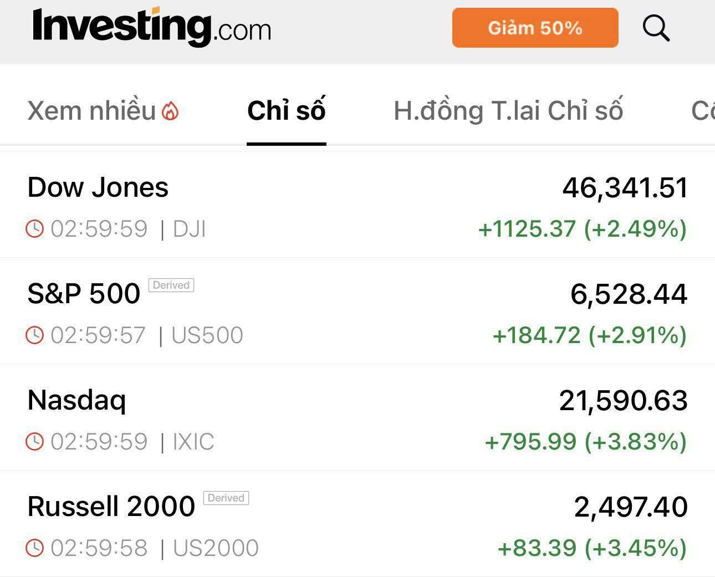Click the Dow Jones price 46,341.51
Viewport: 715px width, 577px height.
pyautogui.click(x=625, y=187)
